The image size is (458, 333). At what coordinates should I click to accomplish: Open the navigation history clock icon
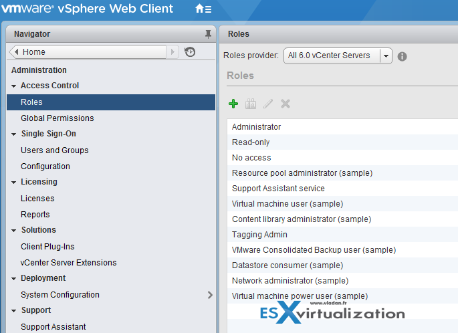[190, 52]
